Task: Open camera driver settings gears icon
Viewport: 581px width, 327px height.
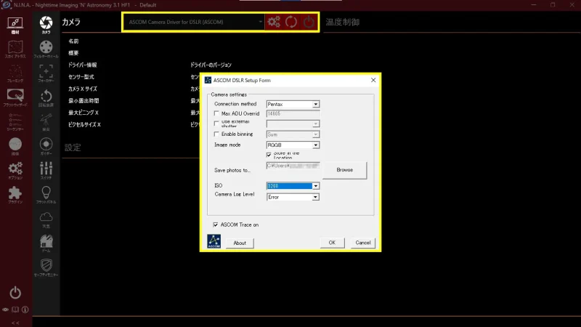Action: 274,22
